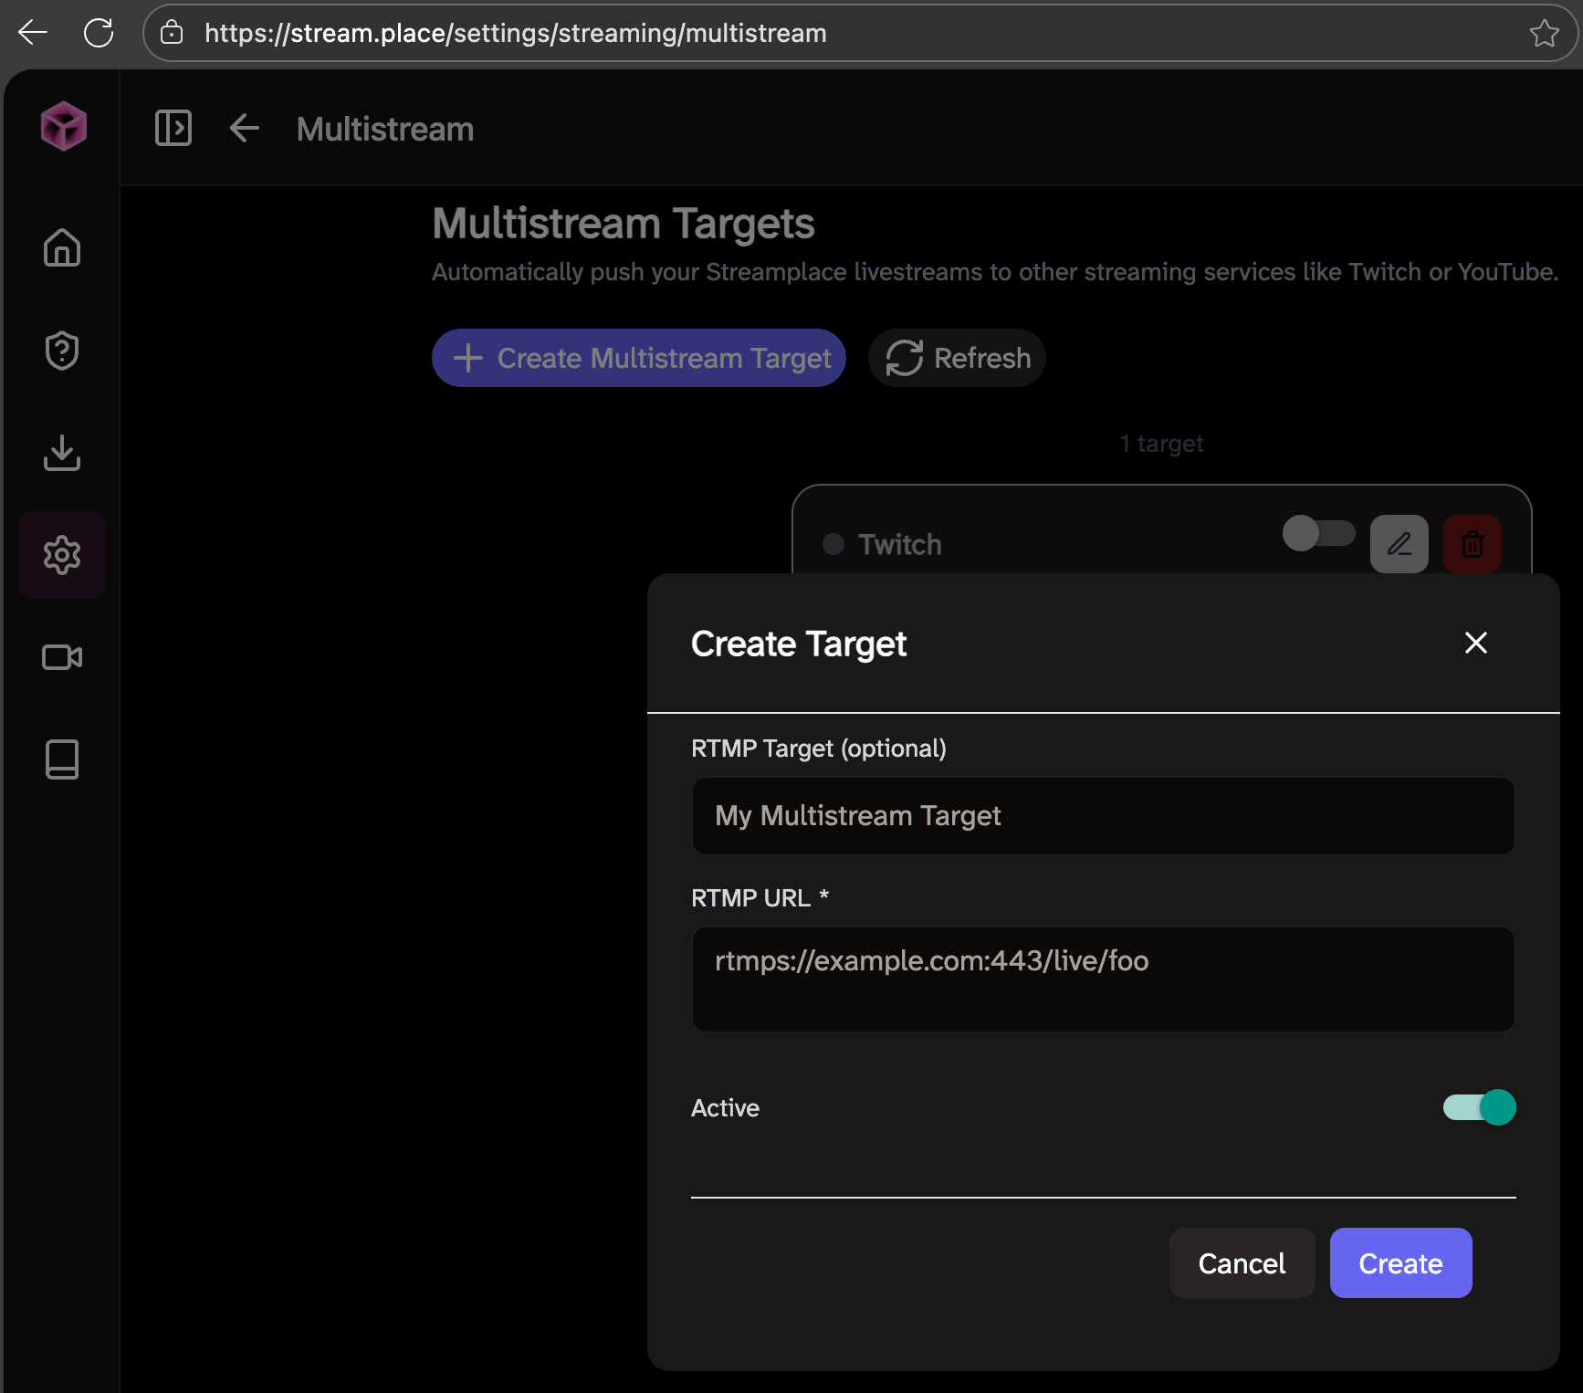Open the book documentation sidebar icon
Image resolution: width=1583 pixels, height=1393 pixels.
[x=62, y=759]
